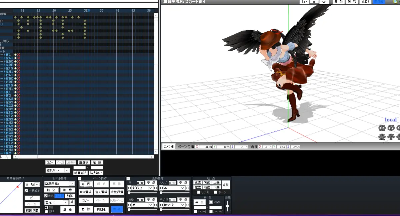Screen dimensions: 400x216
Task: Toggle the 自動設定 checkbox
Action: coord(26,191)
